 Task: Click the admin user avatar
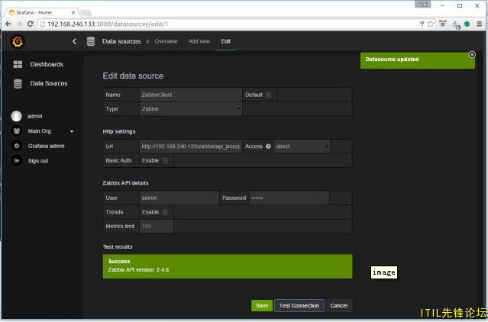coord(17,116)
